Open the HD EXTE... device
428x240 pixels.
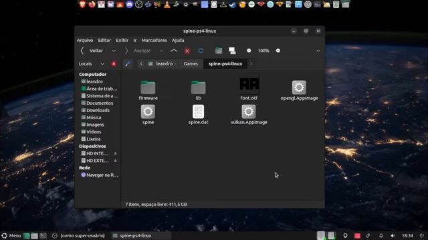click(x=94, y=161)
